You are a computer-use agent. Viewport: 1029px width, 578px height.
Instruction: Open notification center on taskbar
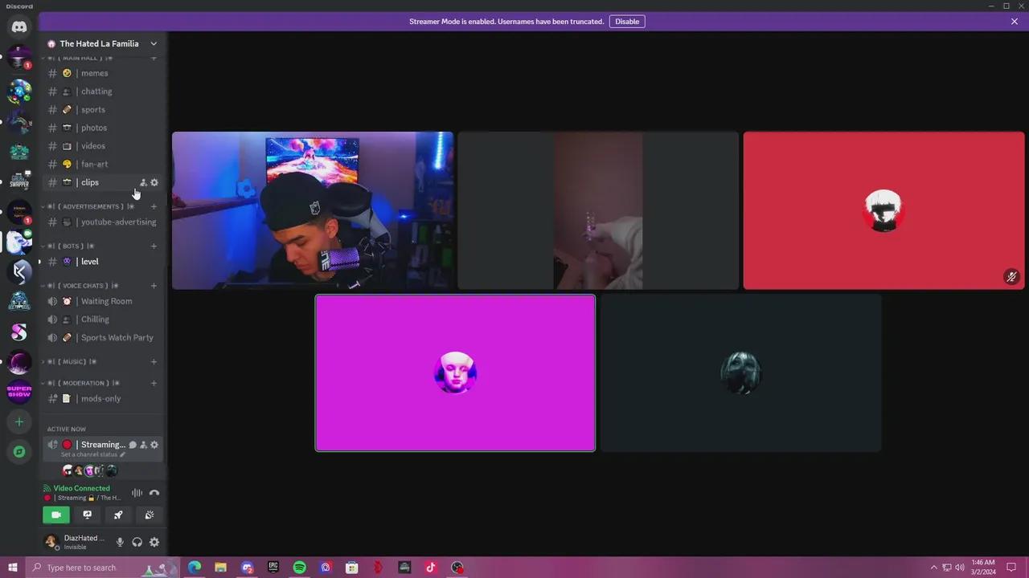pos(1011,568)
